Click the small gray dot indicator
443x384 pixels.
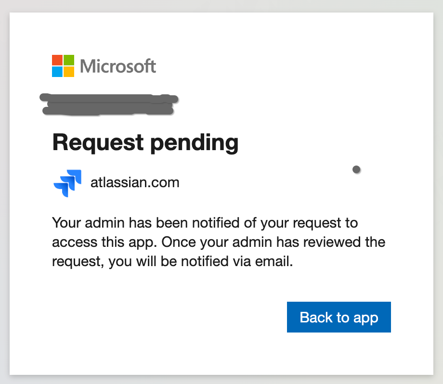point(356,169)
